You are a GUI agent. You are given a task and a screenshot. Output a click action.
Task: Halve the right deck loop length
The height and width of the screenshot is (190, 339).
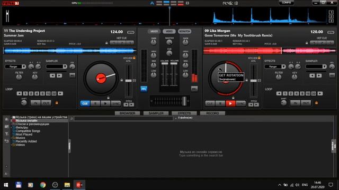pyautogui.click(x=279, y=93)
